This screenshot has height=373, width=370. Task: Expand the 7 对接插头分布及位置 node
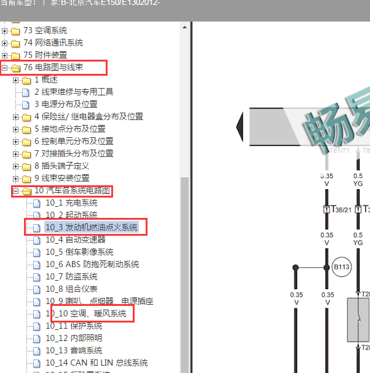coord(15,154)
